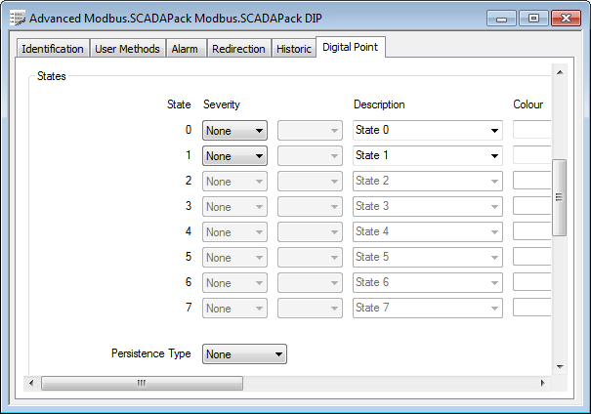This screenshot has width=591, height=414.
Task: Expand the Persistence Type dropdown
Action: tap(244, 354)
